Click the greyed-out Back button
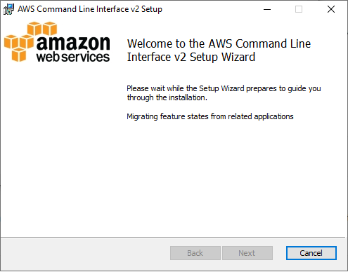This screenshot has width=348, height=272. click(x=195, y=253)
